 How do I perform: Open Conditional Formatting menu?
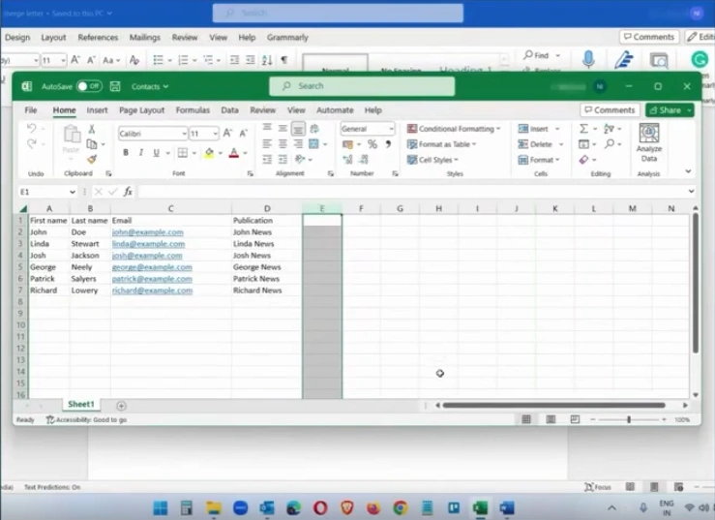[x=453, y=129]
